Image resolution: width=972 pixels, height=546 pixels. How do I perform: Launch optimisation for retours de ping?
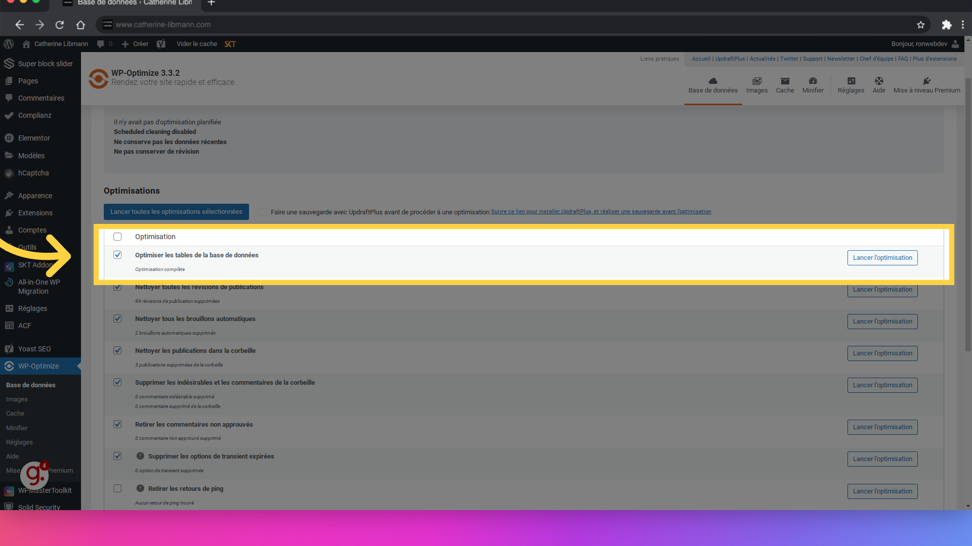pyautogui.click(x=882, y=491)
